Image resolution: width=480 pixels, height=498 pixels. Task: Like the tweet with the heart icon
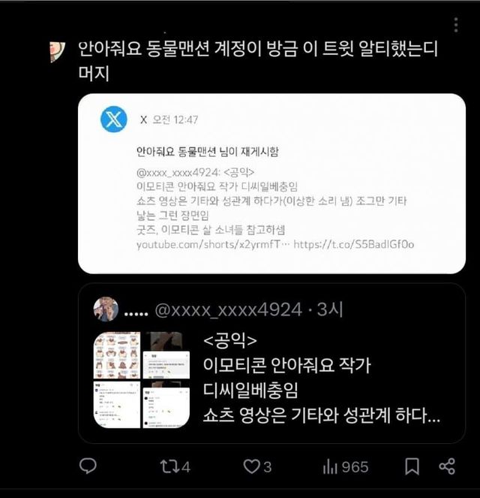[251, 466]
